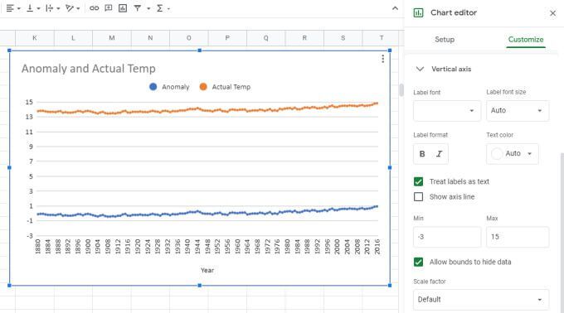The width and height of the screenshot is (564, 313).
Task: Click the filter icon in toolbar
Action: pos(138,8)
